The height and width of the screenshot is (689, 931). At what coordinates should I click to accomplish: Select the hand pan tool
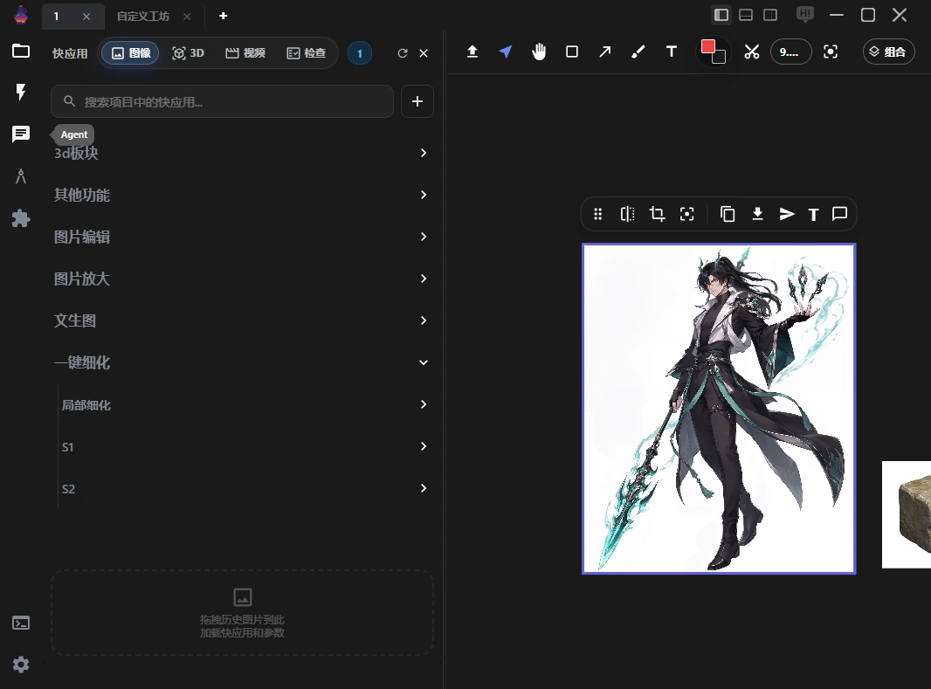tap(539, 52)
